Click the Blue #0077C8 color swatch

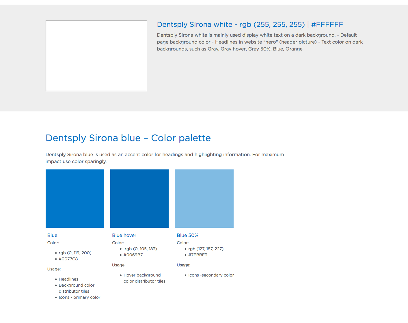click(75, 199)
